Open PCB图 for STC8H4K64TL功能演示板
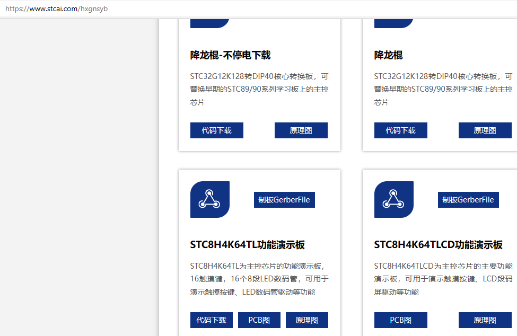This screenshot has width=517, height=336. 259,320
